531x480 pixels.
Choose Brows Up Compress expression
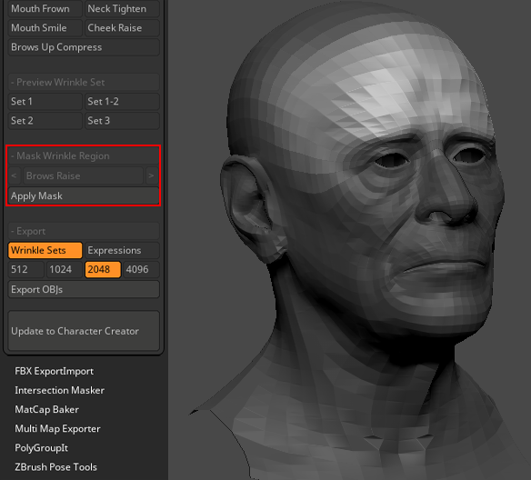[84, 47]
